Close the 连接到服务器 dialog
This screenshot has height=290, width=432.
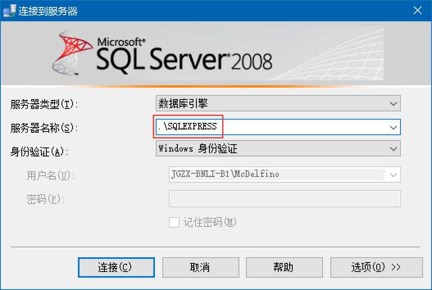click(x=417, y=11)
